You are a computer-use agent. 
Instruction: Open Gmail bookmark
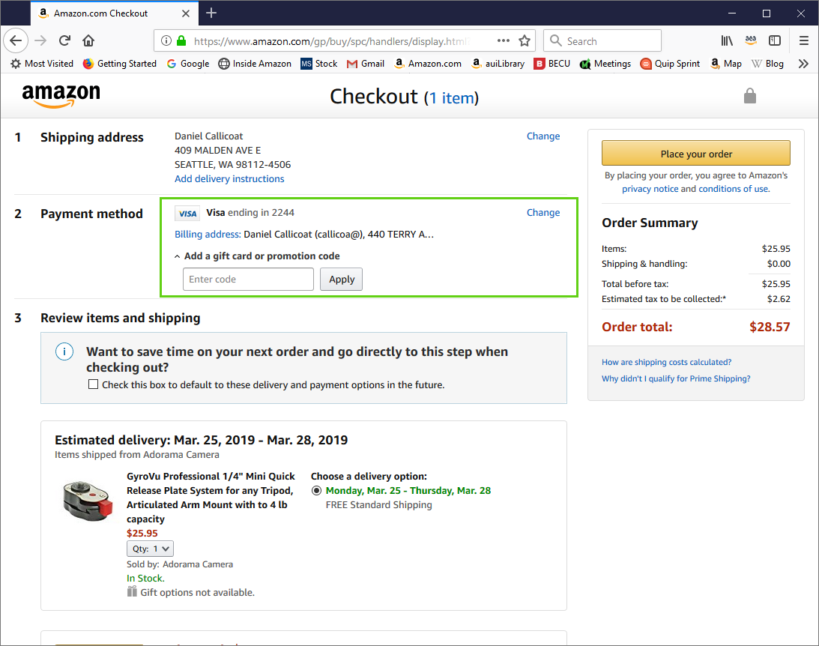pos(366,64)
